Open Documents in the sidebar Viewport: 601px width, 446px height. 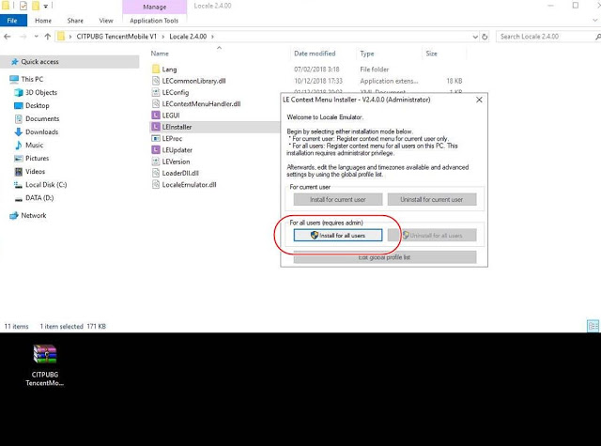tap(42, 119)
